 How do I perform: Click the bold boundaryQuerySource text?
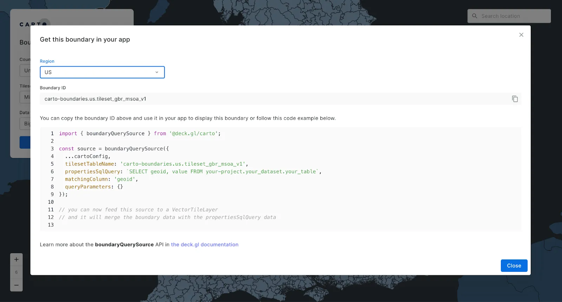124,245
